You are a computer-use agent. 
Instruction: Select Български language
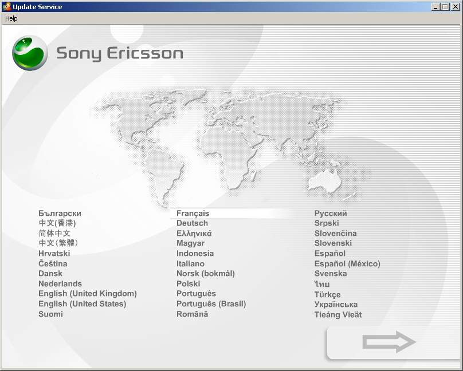(x=60, y=214)
